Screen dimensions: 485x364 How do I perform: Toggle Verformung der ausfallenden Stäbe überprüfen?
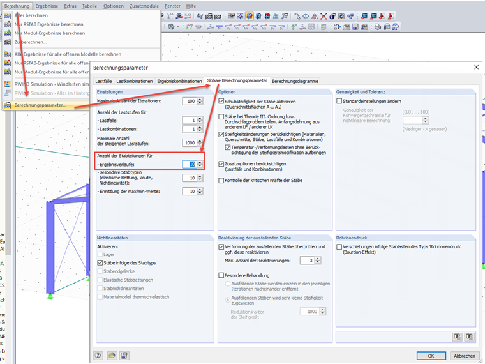tap(221, 246)
